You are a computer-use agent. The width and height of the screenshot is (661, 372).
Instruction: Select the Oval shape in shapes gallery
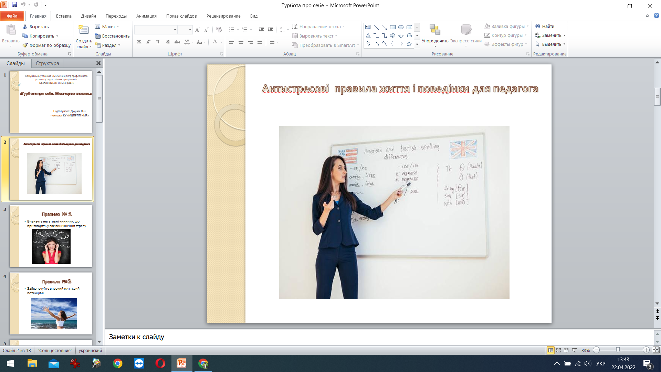pyautogui.click(x=401, y=27)
